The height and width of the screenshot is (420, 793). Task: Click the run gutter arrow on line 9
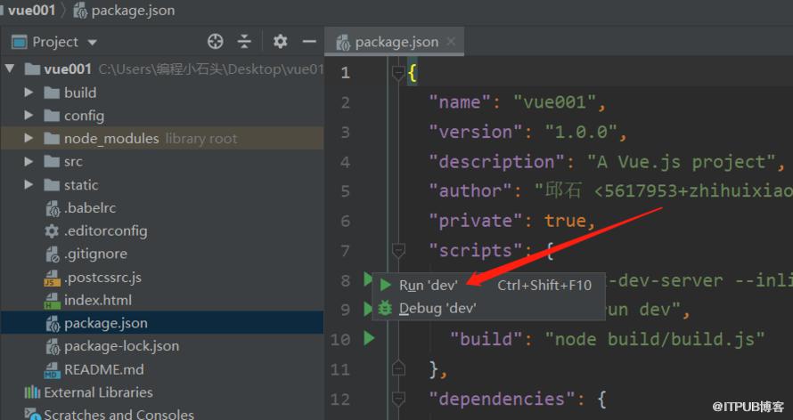[368, 309]
